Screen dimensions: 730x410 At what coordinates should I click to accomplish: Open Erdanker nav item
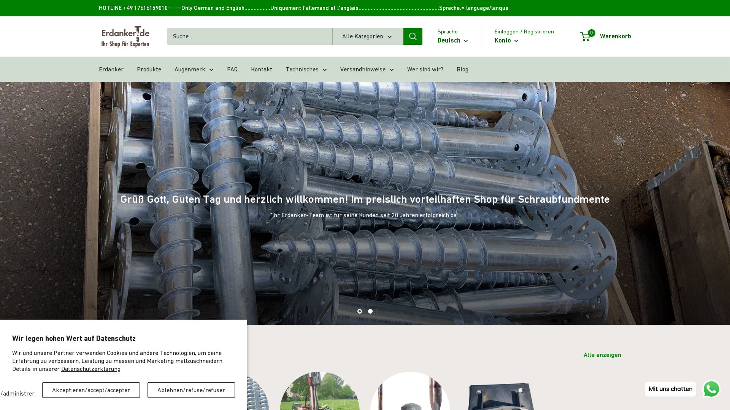[111, 69]
